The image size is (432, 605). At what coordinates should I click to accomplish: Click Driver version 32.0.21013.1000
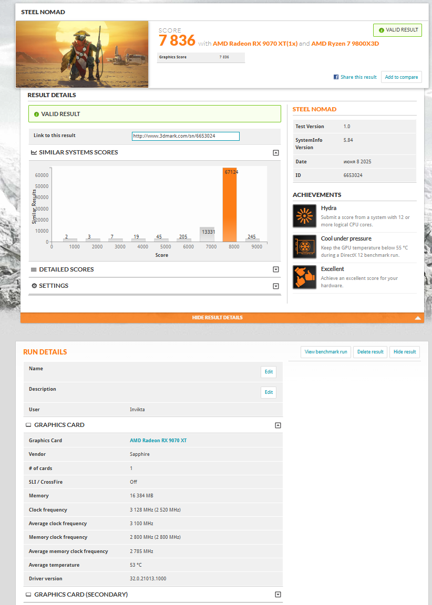pos(148,579)
